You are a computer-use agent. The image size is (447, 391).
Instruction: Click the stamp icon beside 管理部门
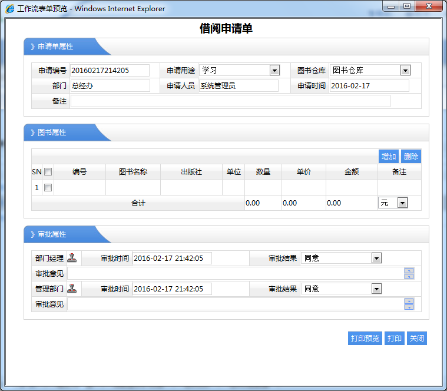point(72,289)
